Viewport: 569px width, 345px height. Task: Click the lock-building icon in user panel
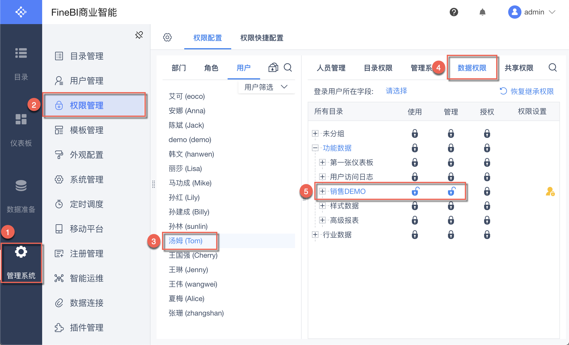(x=273, y=67)
